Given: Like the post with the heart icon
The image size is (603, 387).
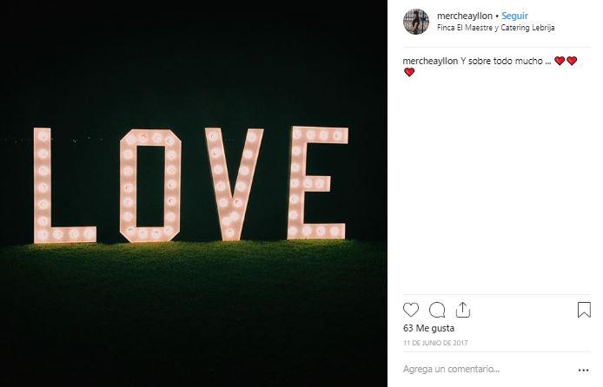Looking at the screenshot, I should coord(411,310).
